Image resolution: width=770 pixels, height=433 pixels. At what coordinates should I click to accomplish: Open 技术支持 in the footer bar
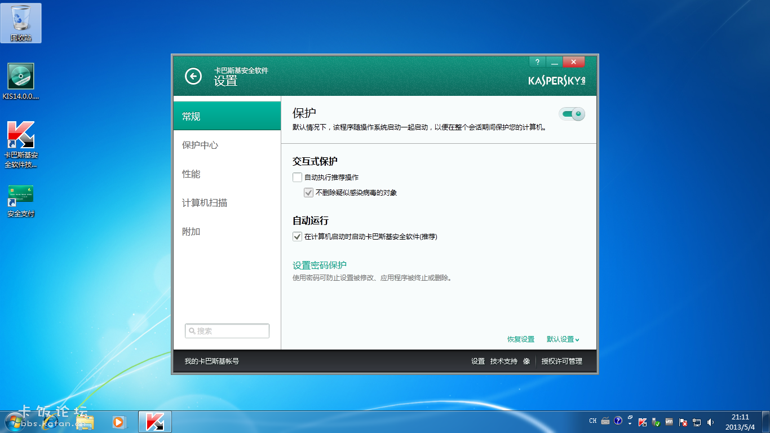click(x=504, y=361)
